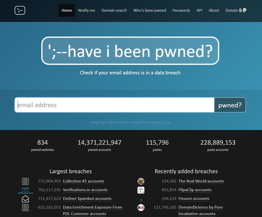262x217 pixels.
Task: Open Onliner Spambot accounts link
Action: (87, 198)
